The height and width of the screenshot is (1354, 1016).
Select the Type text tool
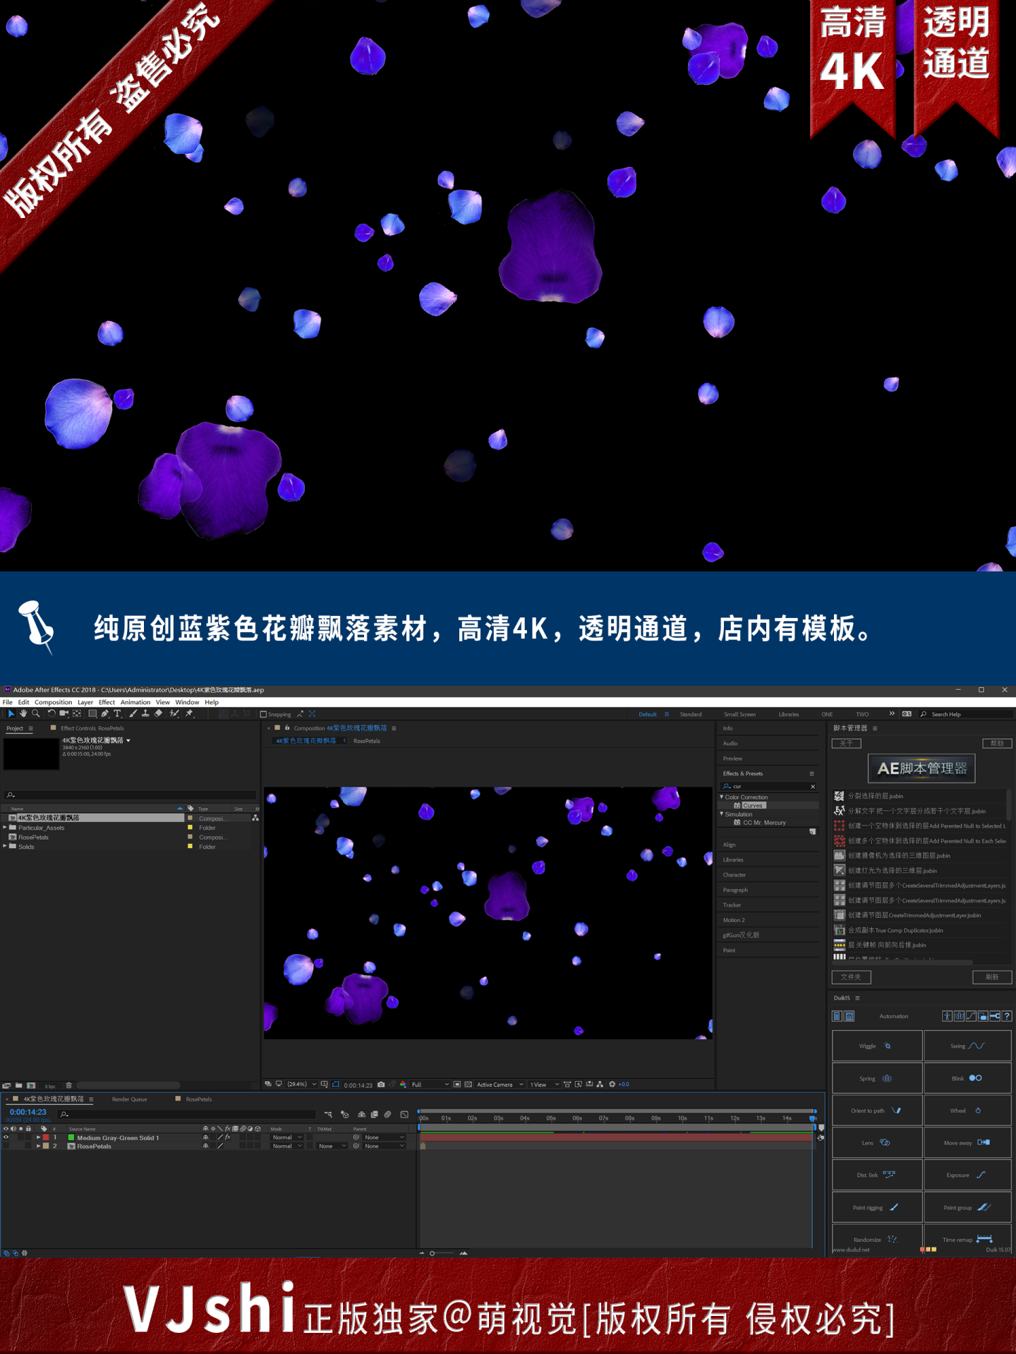coord(117,714)
